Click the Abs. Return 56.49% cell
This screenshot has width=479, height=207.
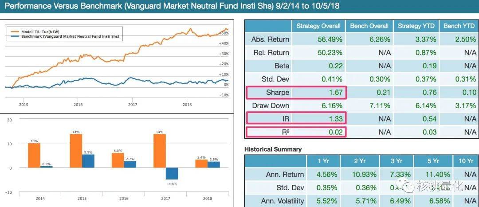(x=319, y=39)
